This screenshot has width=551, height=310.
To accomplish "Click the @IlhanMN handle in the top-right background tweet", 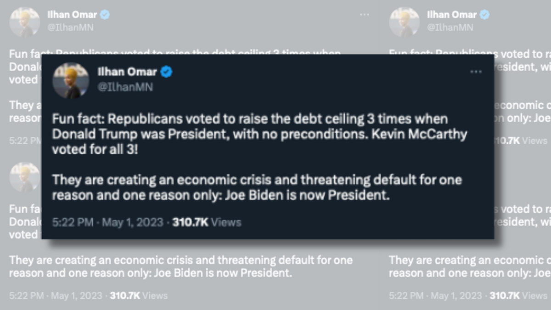I will click(450, 27).
